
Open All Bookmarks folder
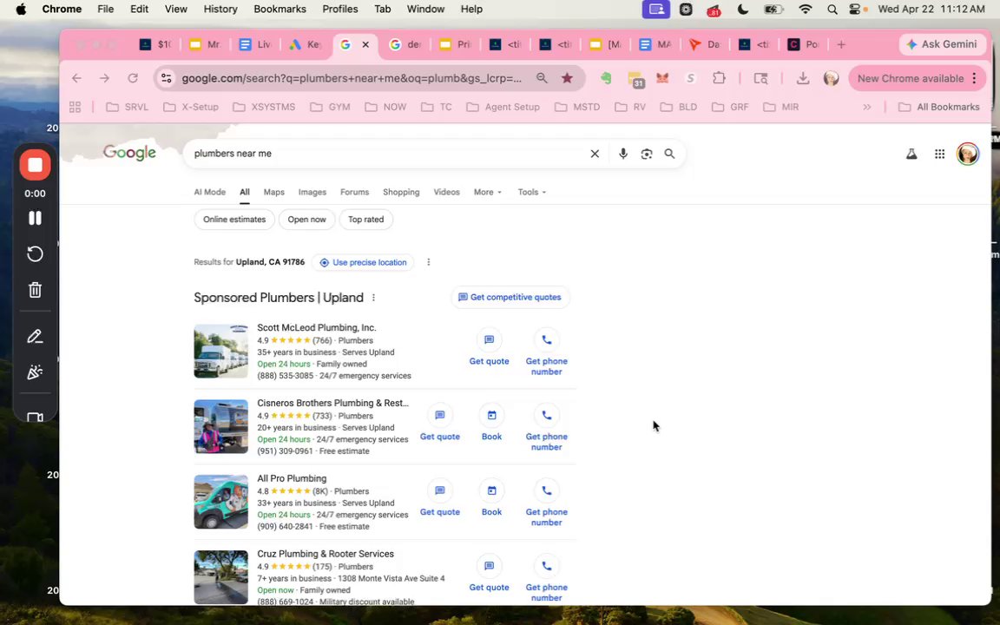pos(938,107)
